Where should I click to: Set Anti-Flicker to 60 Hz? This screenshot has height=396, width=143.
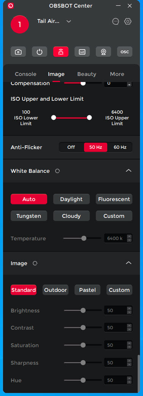(120, 147)
